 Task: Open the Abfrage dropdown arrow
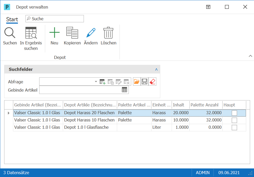(96, 81)
